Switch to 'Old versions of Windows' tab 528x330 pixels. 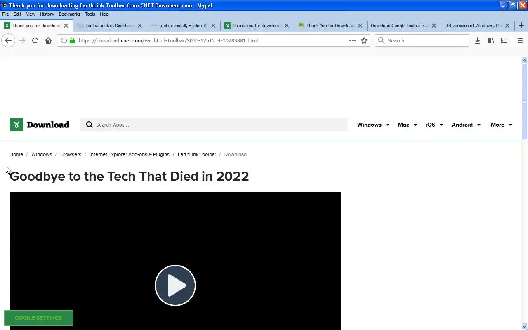coord(473,26)
